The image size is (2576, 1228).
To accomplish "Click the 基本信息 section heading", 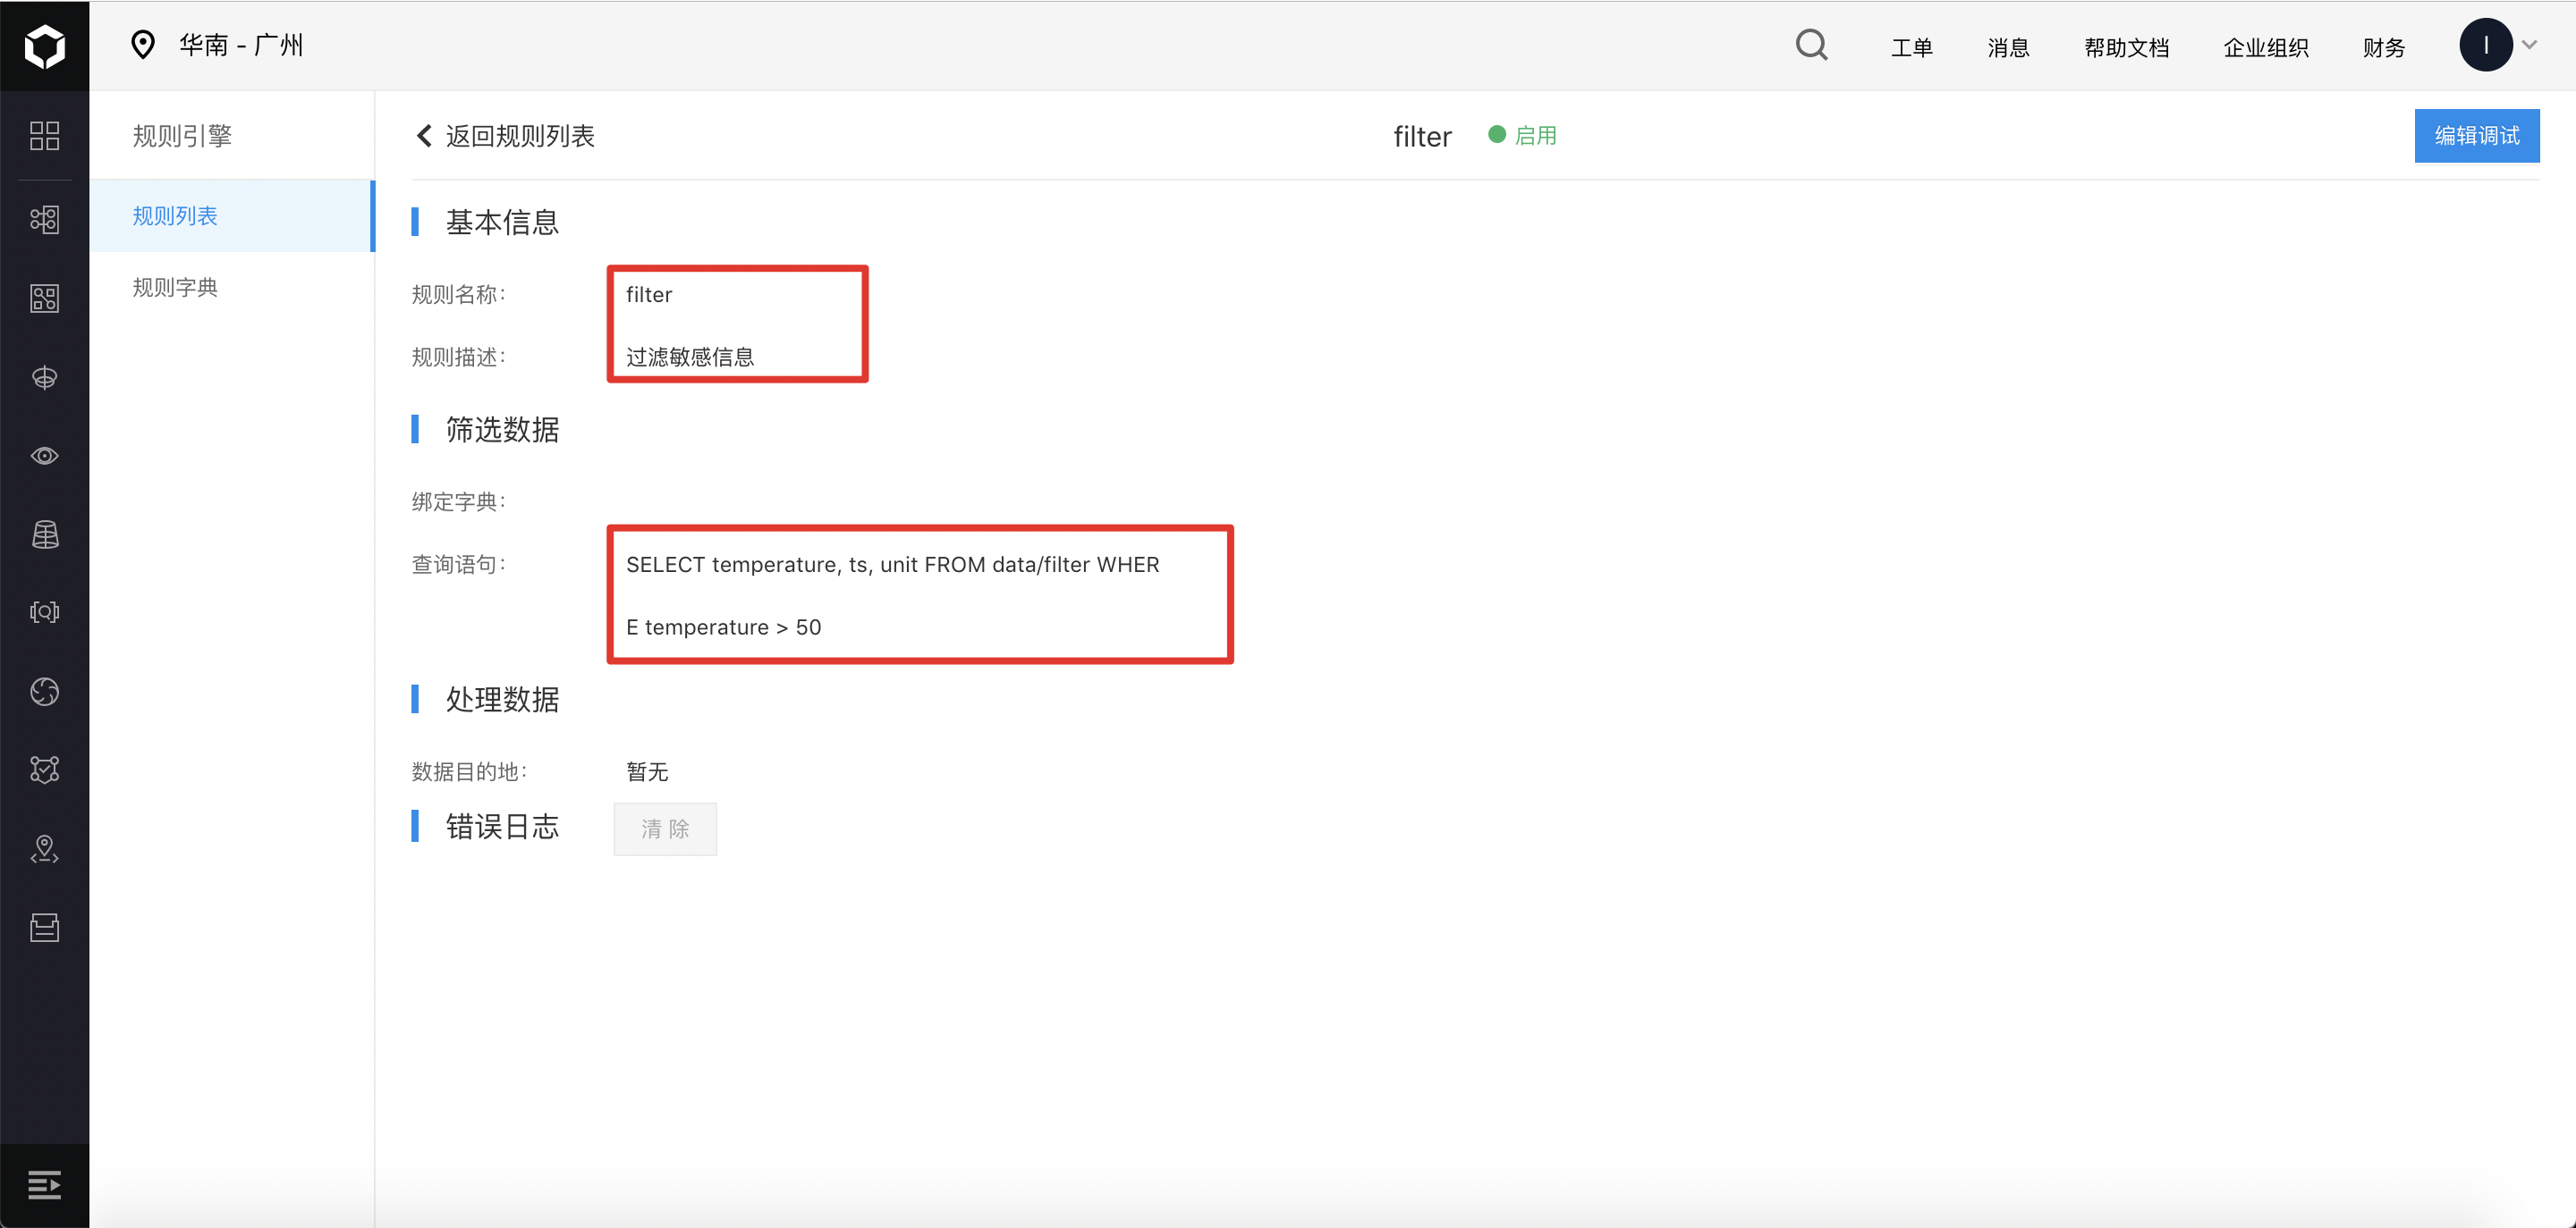I will pos(501,222).
